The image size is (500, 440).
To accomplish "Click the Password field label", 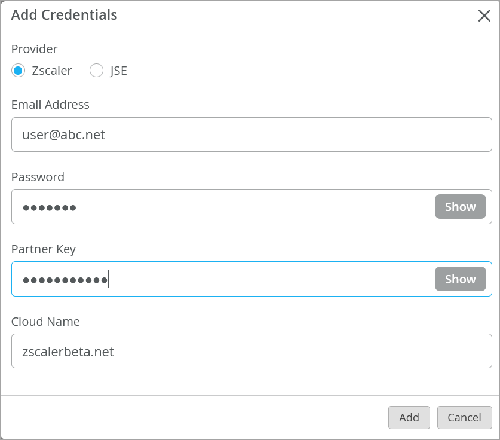I will (38, 177).
